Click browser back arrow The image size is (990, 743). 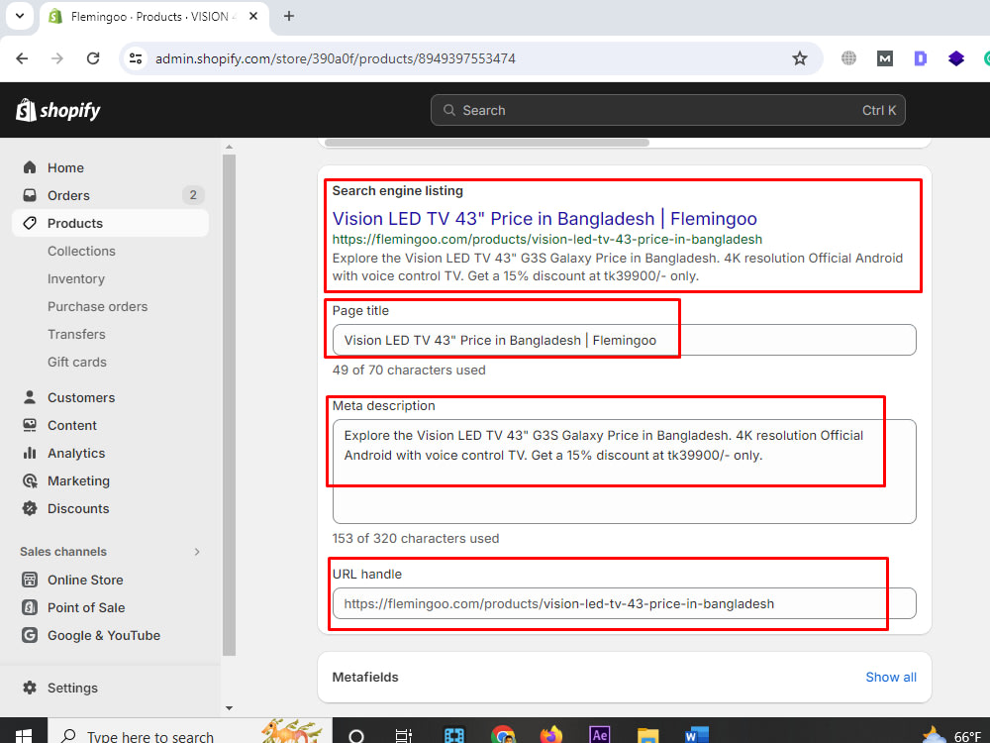tap(22, 58)
